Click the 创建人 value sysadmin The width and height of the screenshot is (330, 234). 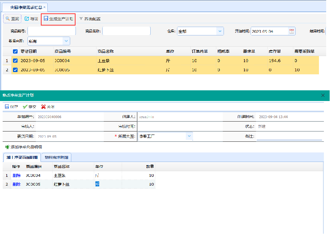(146, 117)
